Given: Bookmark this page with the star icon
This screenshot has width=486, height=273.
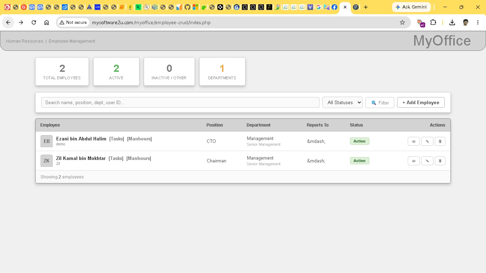Looking at the screenshot, I should pyautogui.click(x=402, y=22).
